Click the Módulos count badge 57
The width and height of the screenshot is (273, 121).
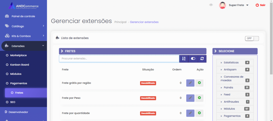pyautogui.click(x=247, y=109)
